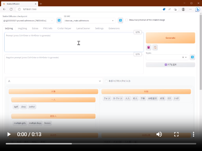
Task: Open the SD VAE dropdown
Action: pyautogui.click(x=90, y=21)
